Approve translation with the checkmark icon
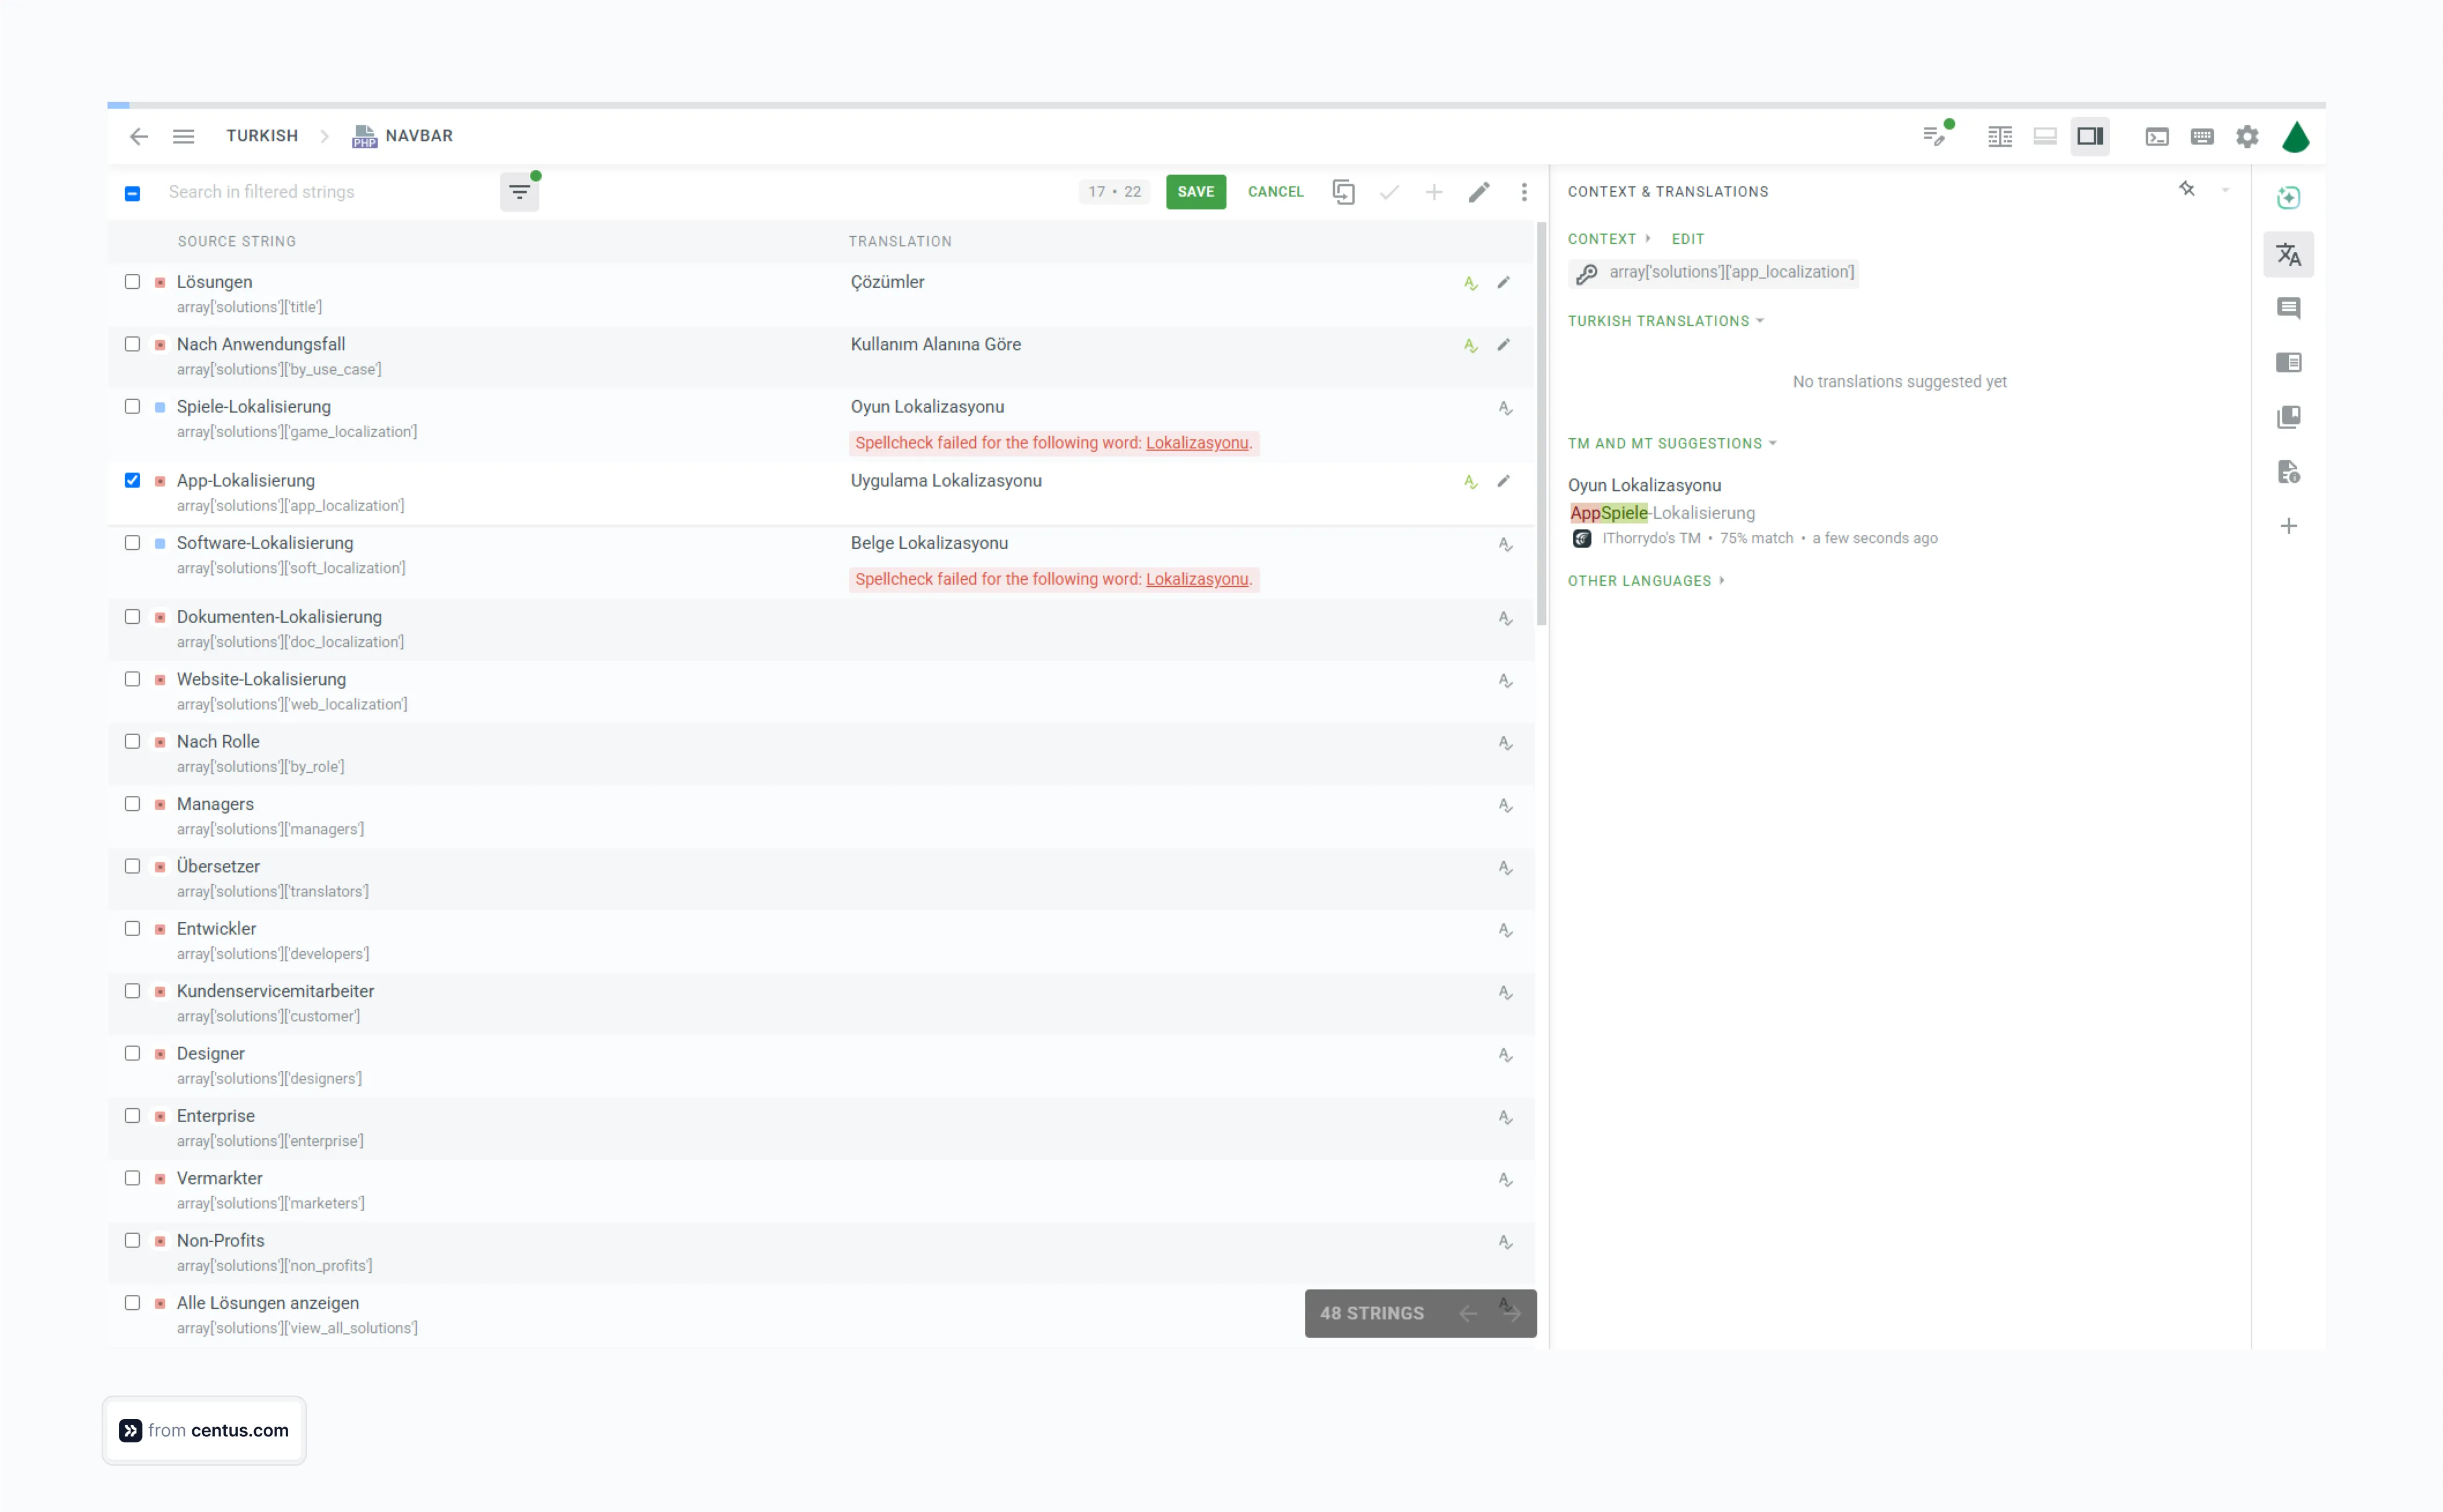Image resolution: width=2443 pixels, height=1512 pixels. pos(1389,192)
